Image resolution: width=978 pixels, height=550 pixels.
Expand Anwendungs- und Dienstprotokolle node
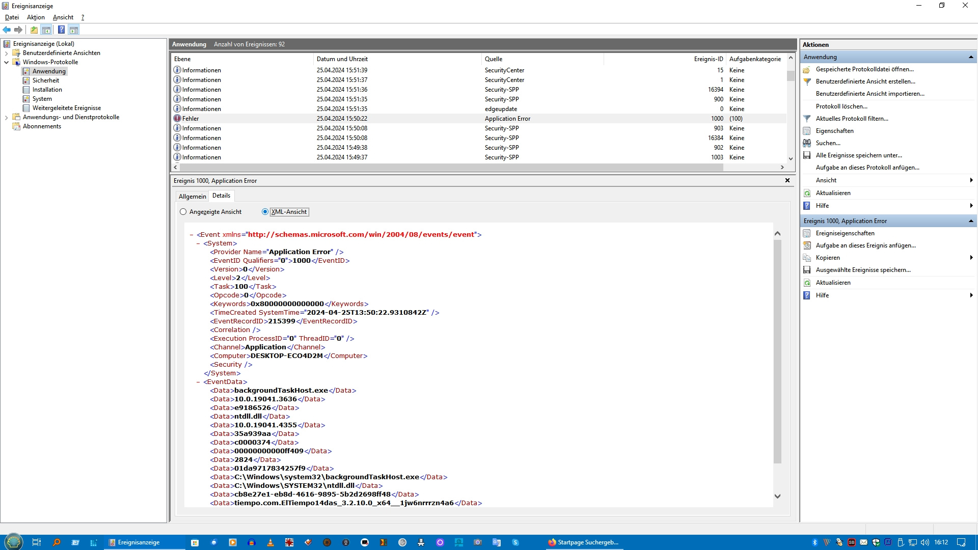(x=6, y=117)
